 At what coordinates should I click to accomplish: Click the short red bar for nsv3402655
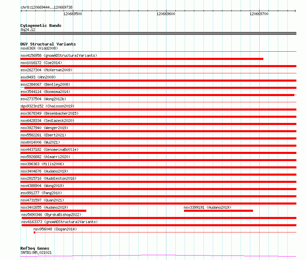pyautogui.click(x=53, y=211)
